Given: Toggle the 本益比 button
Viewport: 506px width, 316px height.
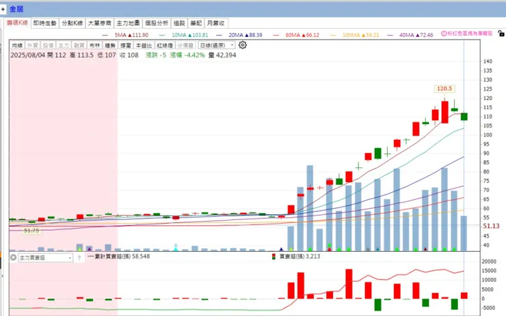Looking at the screenshot, I should (144, 46).
